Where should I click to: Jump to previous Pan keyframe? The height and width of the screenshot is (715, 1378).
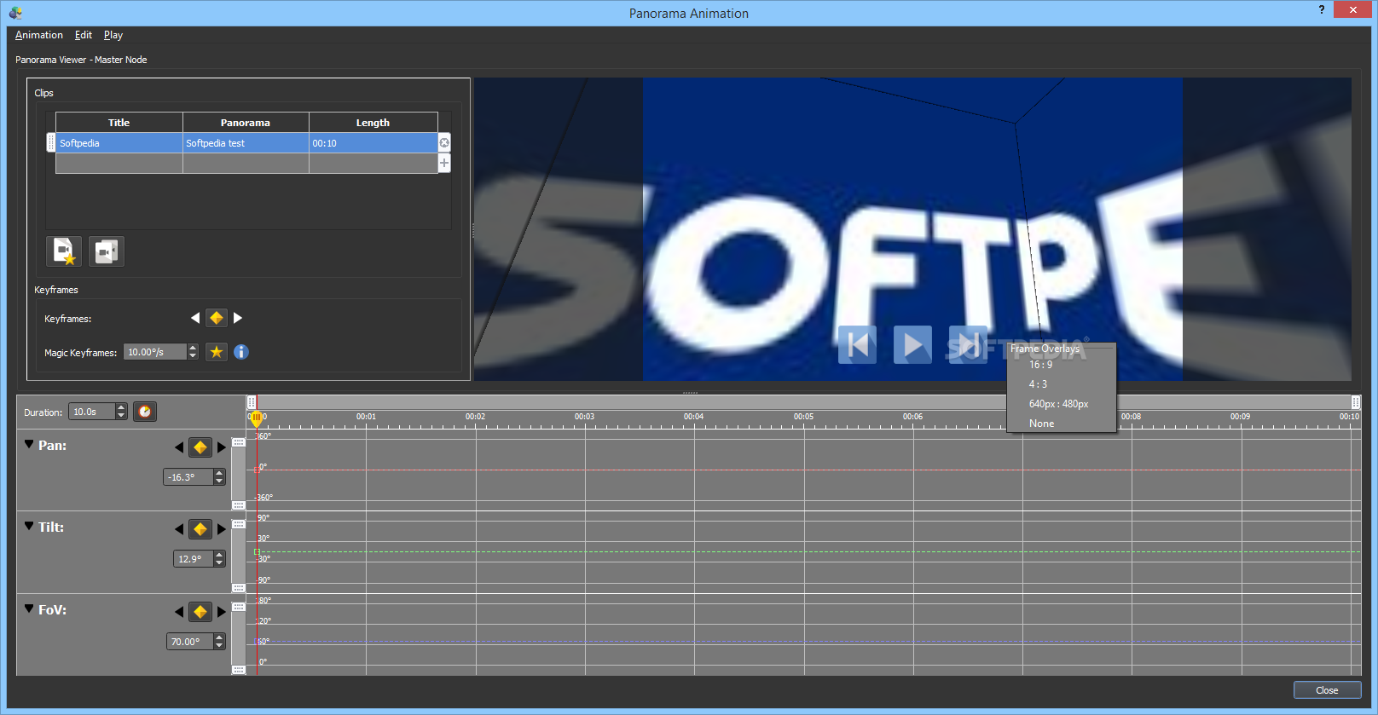[179, 447]
